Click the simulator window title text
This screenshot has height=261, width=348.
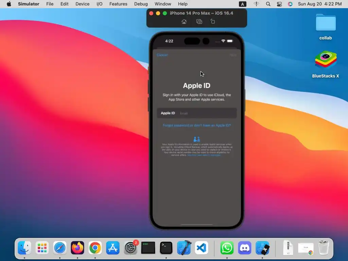pyautogui.click(x=202, y=13)
